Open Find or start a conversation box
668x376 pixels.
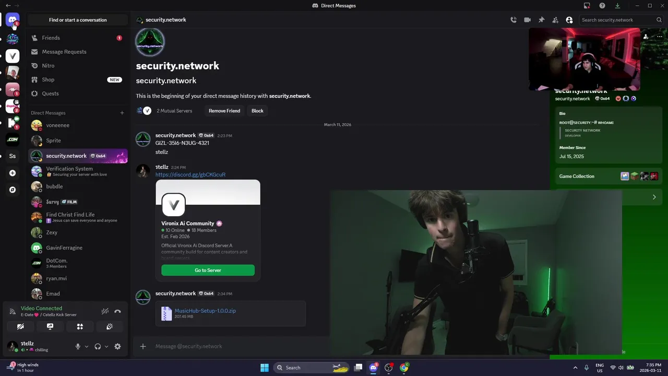coord(78,20)
